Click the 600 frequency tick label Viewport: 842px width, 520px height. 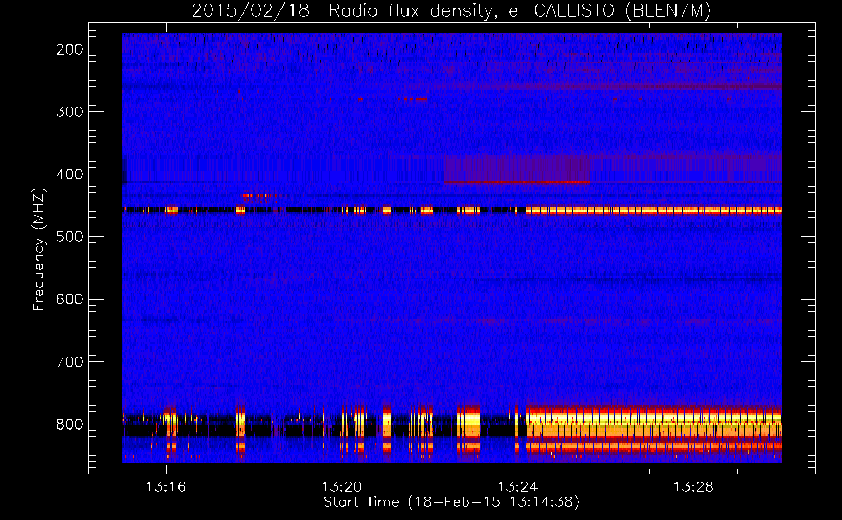pos(70,299)
